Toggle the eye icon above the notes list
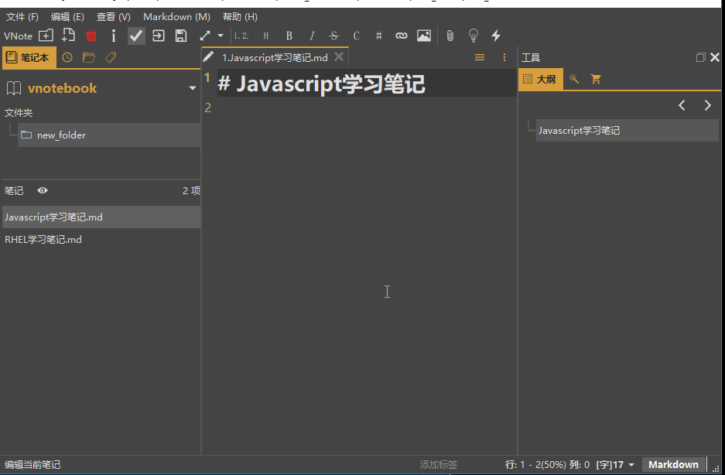 [x=43, y=190]
